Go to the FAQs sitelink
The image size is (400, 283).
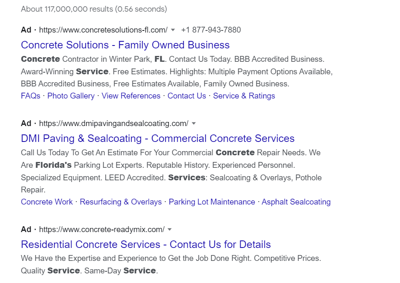tap(30, 96)
